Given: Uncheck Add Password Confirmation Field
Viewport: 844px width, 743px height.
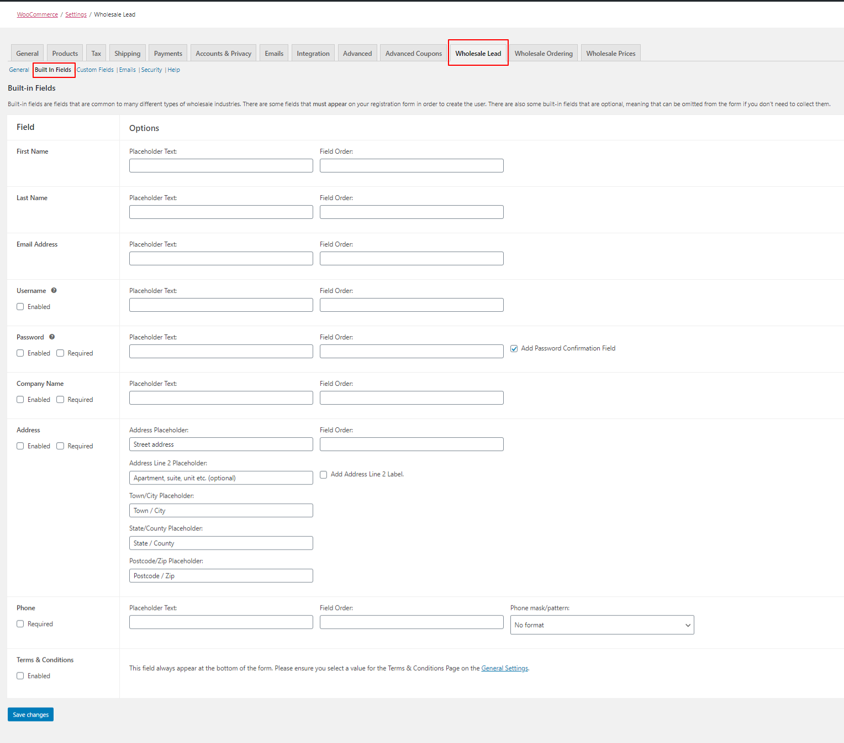Looking at the screenshot, I should pyautogui.click(x=514, y=349).
